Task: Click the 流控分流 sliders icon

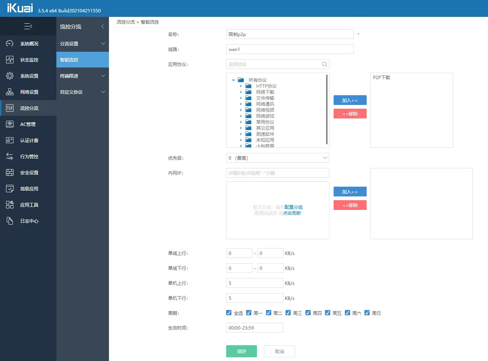Action: 10,108
